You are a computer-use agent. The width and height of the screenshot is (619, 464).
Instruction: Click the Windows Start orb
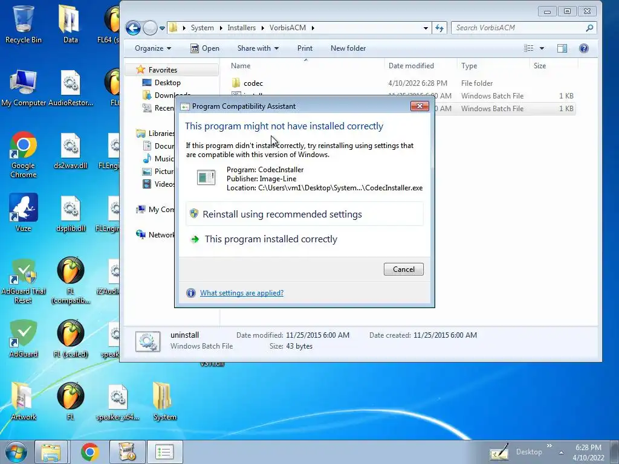pyautogui.click(x=16, y=452)
